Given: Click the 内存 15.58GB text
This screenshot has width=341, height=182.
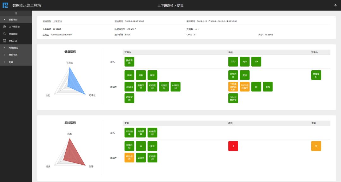Looking at the screenshot, I should (x=266, y=35).
